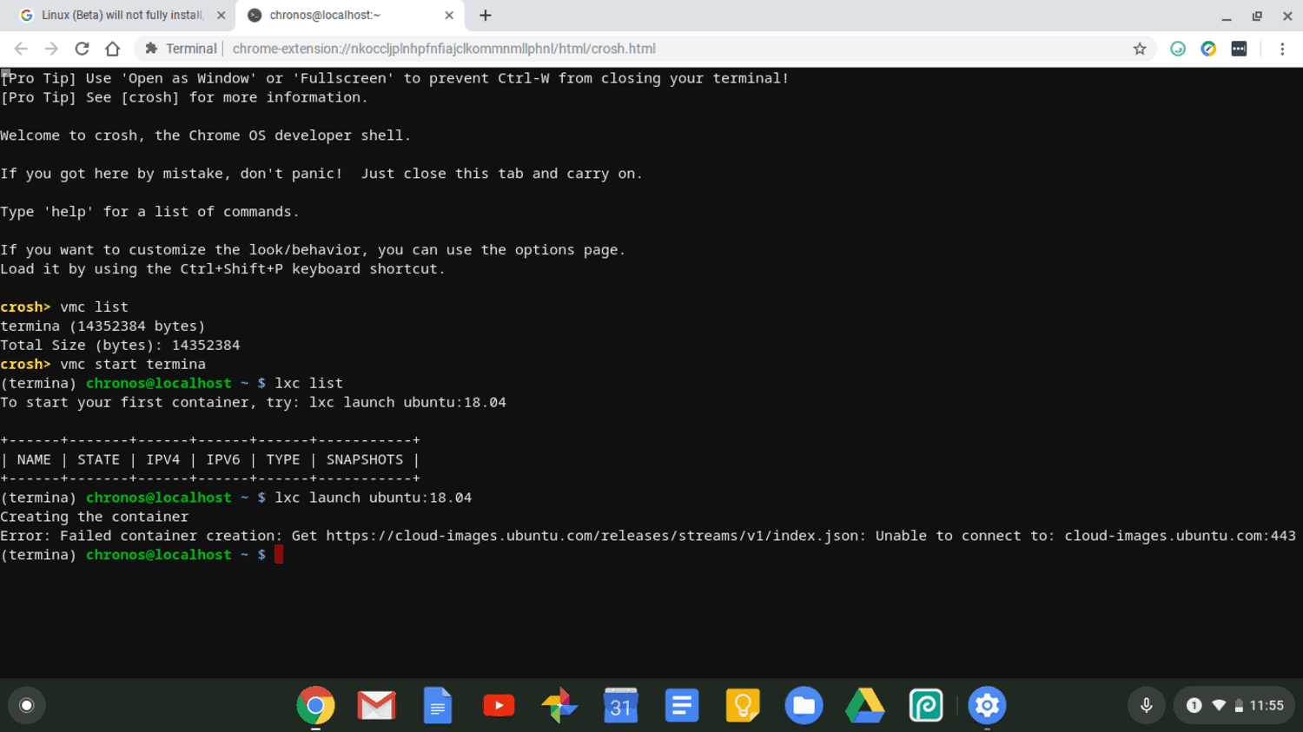Click the 'lxc launch ubuntu:18.04' command
This screenshot has height=732, width=1303.
[374, 498]
